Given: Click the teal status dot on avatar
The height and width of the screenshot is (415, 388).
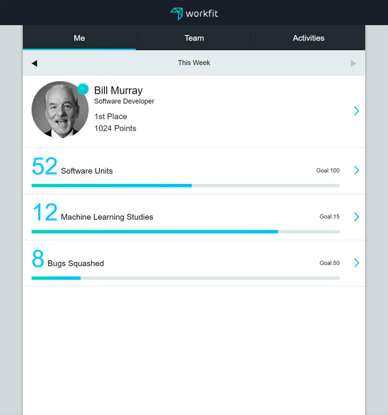Looking at the screenshot, I should pyautogui.click(x=83, y=89).
